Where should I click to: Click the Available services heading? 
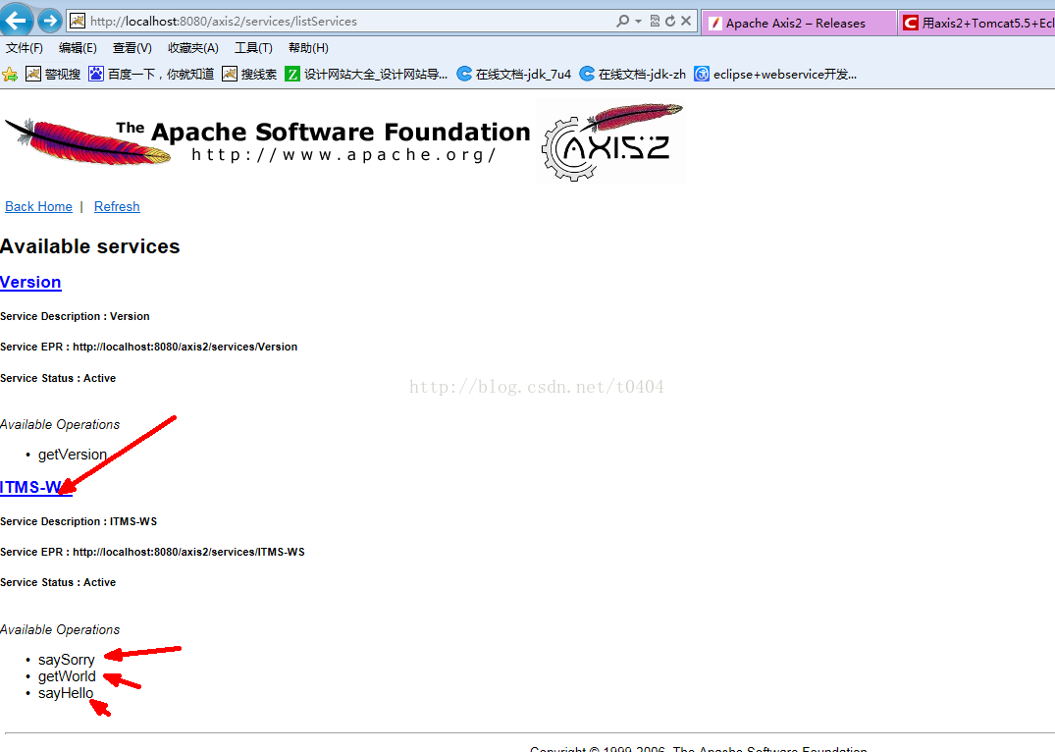pos(90,246)
